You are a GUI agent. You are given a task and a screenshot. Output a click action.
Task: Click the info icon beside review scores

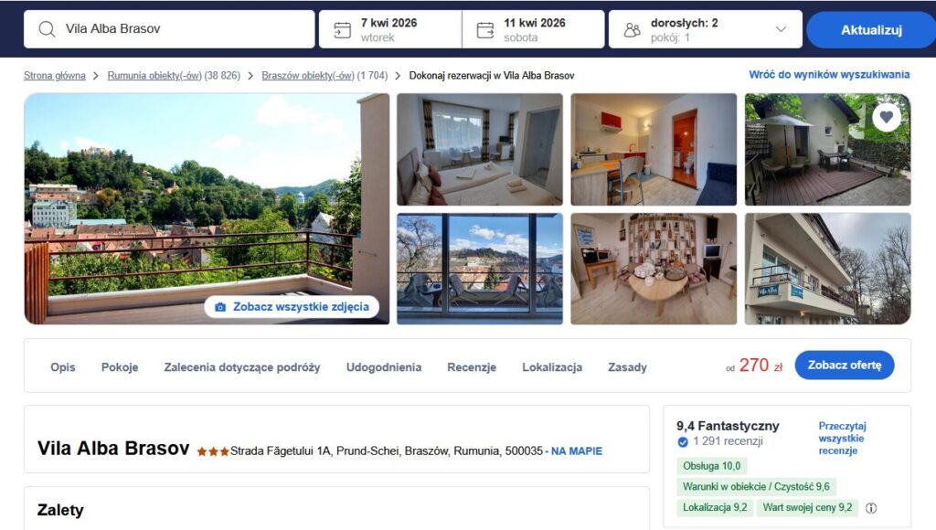pyautogui.click(x=871, y=508)
